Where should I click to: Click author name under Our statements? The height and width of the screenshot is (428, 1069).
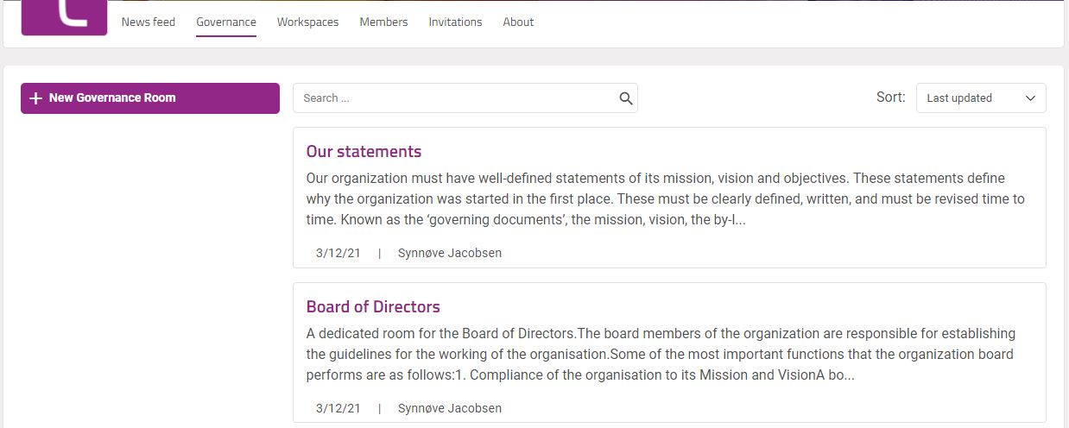pyautogui.click(x=449, y=253)
